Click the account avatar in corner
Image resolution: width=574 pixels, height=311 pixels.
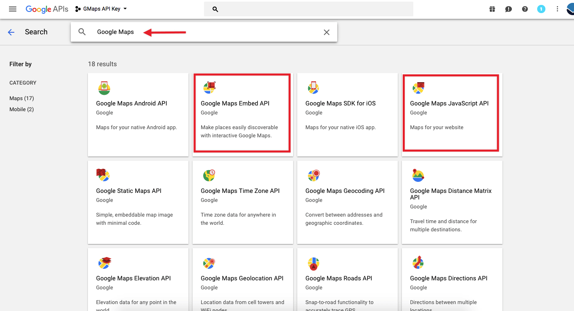570,9
